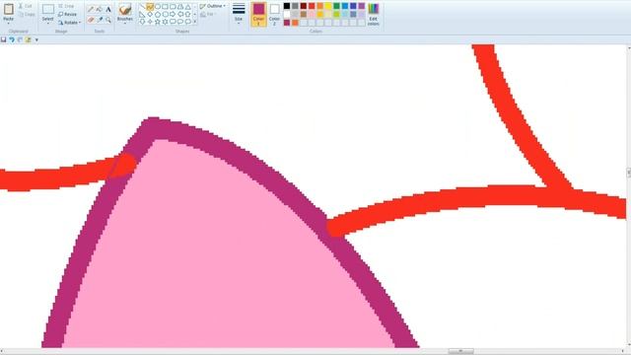Choose the Triangle shape in first row
631x355 pixels.
[188, 7]
